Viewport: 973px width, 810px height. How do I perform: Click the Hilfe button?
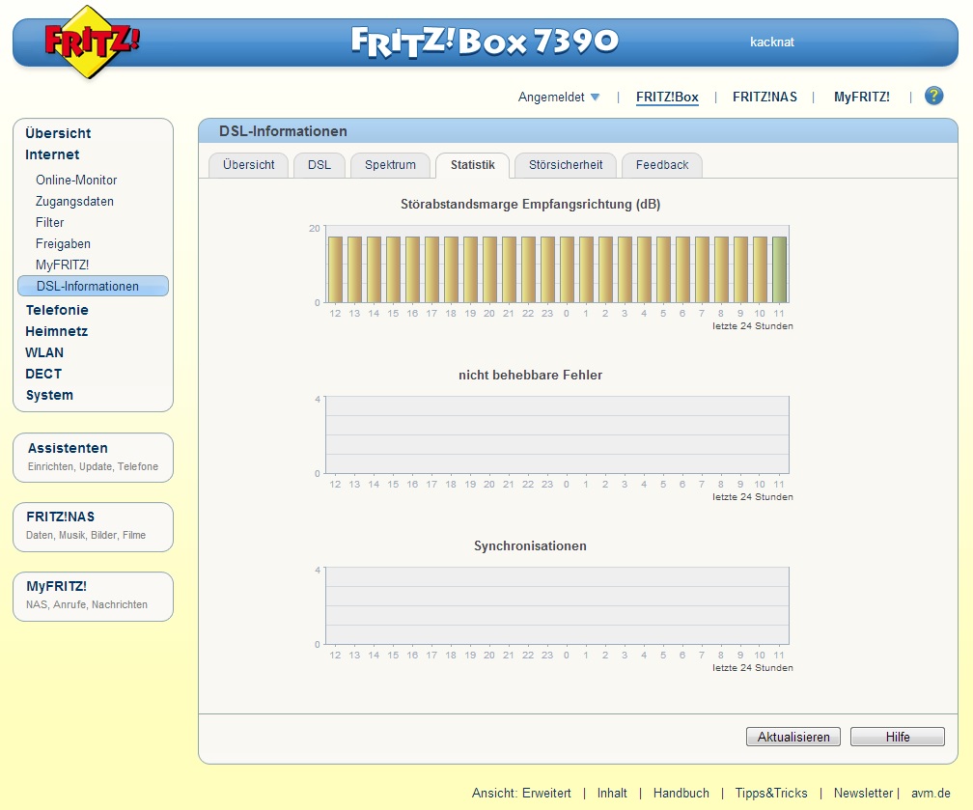click(898, 737)
